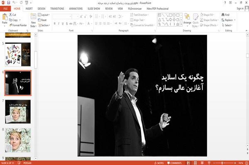The image size is (249, 165).
Task: Select slide 5 thumbnail
Action: click(18, 54)
